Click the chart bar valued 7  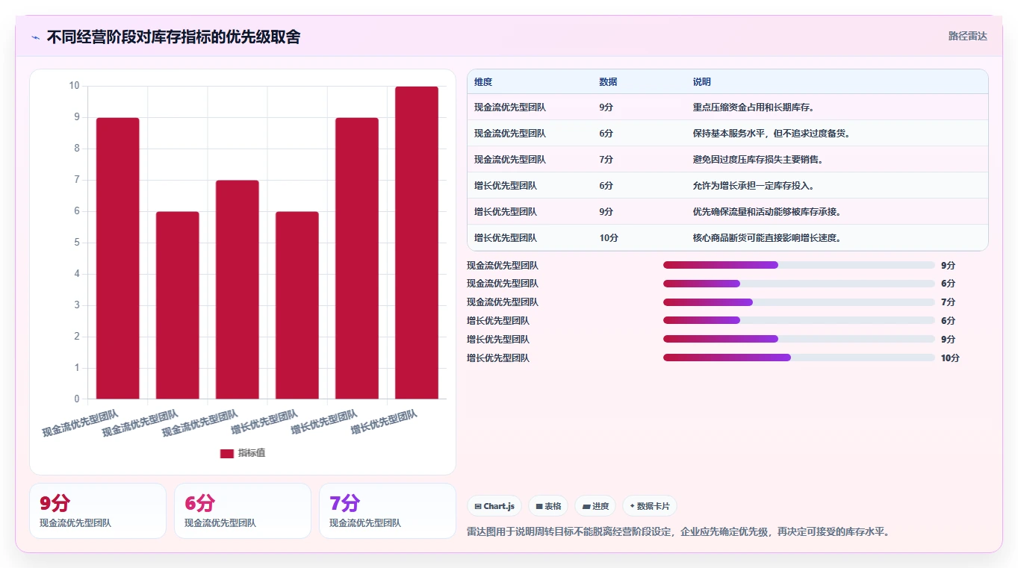pyautogui.click(x=238, y=290)
